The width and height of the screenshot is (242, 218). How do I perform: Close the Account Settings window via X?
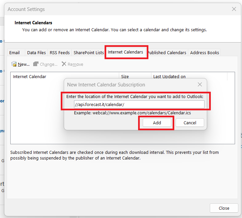(x=234, y=9)
